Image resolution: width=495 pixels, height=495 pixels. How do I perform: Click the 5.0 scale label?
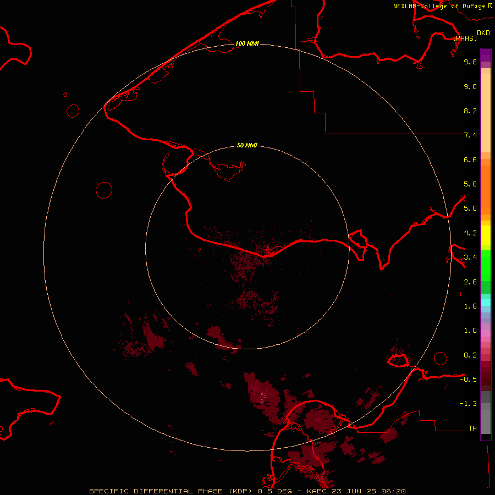click(x=470, y=208)
